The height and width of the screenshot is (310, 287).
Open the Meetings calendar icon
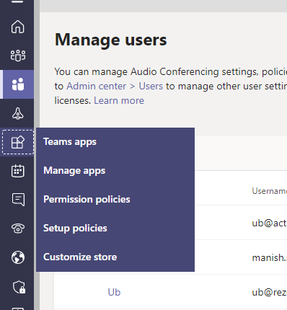tap(18, 171)
